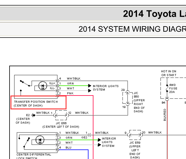The image size is (186, 159).
Task: Click the GE2 connector label
Action: [84, 137]
